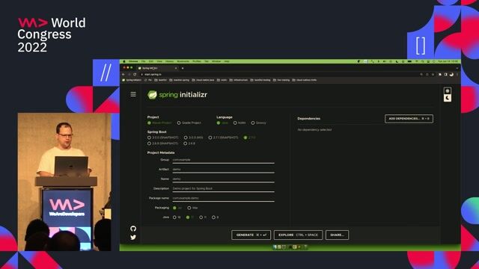
Task: Select Spring Boot 3.0.0 (M3)
Action: pyautogui.click(x=193, y=137)
